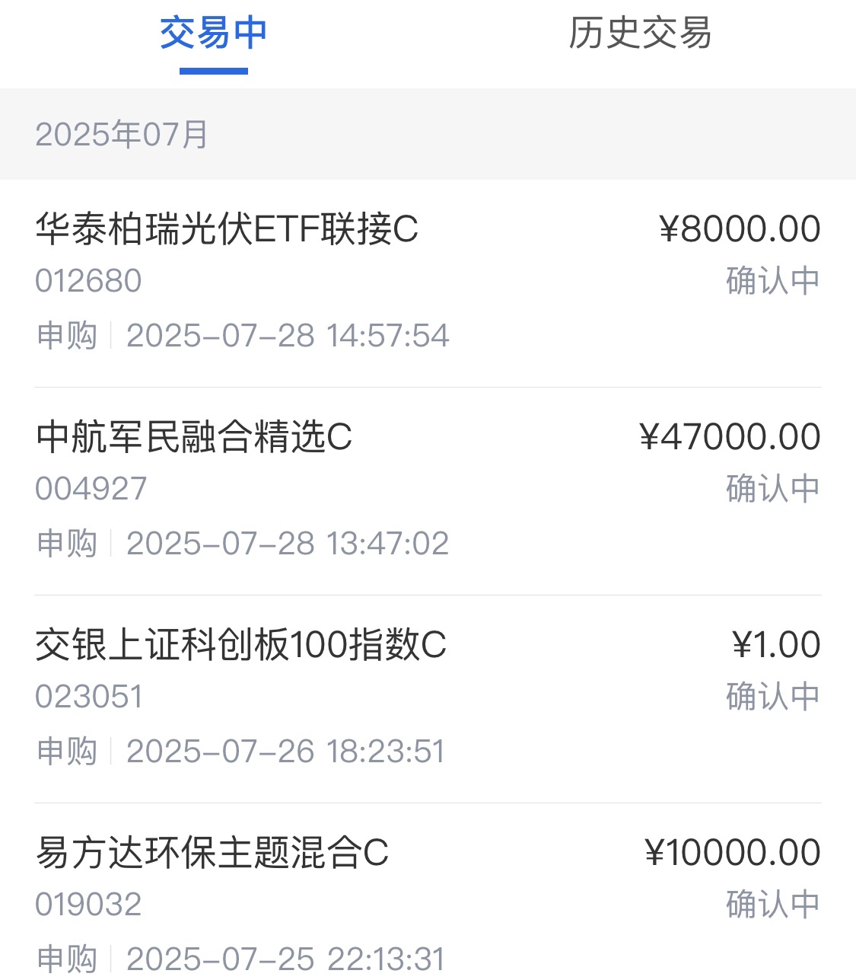Tap fund code 019032
This screenshot has height=980, width=856.
pyautogui.click(x=88, y=905)
